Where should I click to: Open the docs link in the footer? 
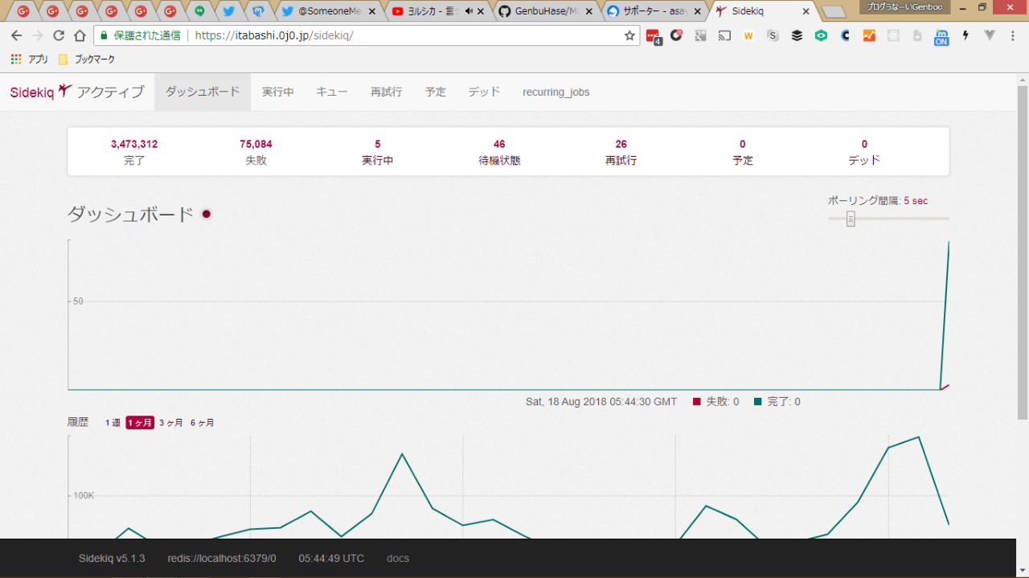tap(398, 558)
